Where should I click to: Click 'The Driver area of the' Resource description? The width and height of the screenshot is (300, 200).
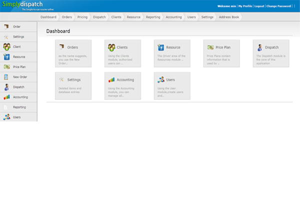(x=171, y=58)
